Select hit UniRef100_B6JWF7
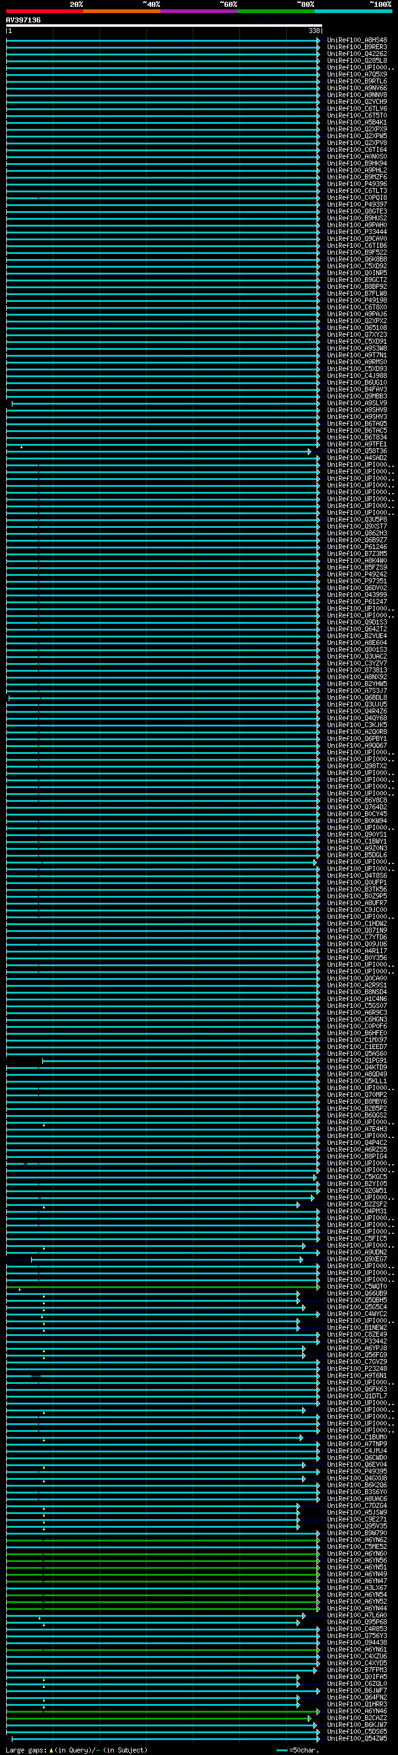Viewport: 398px width, 1755px height. click(357, 1690)
